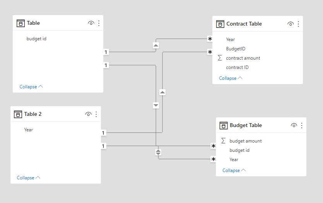Viewport: 323px width, 203px height.
Task: Click the sigma icon next to budget amount
Action: click(223, 141)
